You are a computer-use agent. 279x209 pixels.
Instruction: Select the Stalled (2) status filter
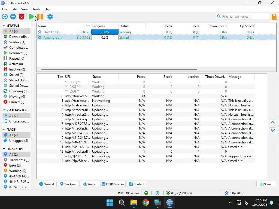click(x=17, y=75)
